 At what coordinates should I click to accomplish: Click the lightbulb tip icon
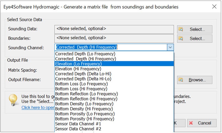(x=13, y=100)
